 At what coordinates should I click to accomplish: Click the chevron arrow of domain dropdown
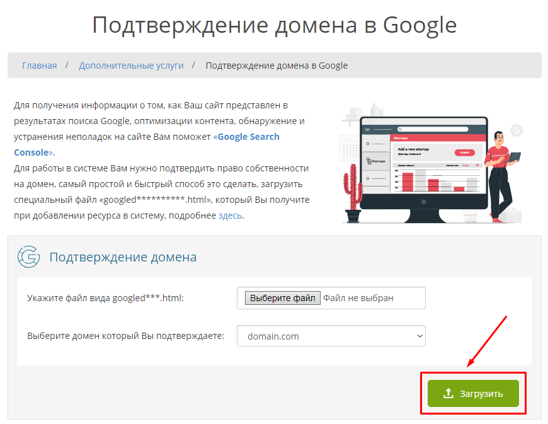(420, 336)
